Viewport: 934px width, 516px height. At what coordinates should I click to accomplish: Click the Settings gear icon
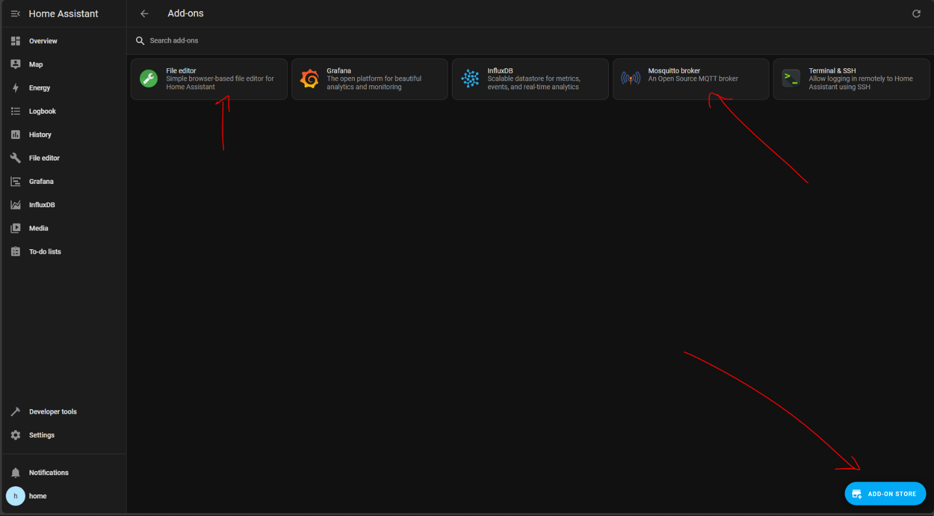pos(16,435)
